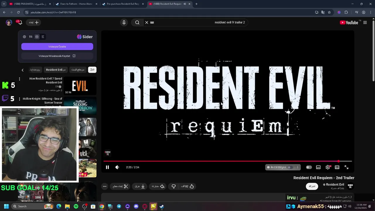
Task: Move the filter chips with the chevron arrow
Action: tap(23, 70)
